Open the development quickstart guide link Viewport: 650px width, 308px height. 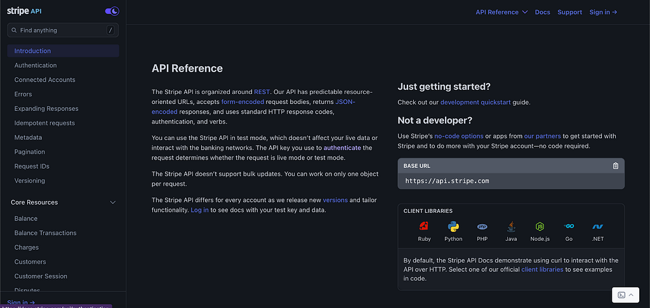475,102
